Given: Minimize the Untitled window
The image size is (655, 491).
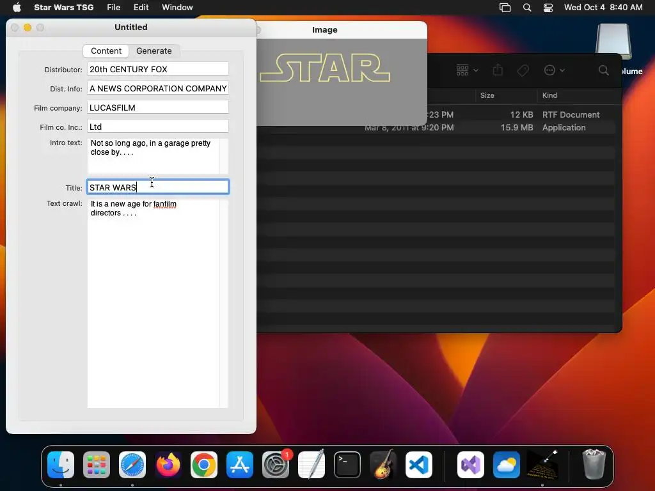Looking at the screenshot, I should 28,27.
